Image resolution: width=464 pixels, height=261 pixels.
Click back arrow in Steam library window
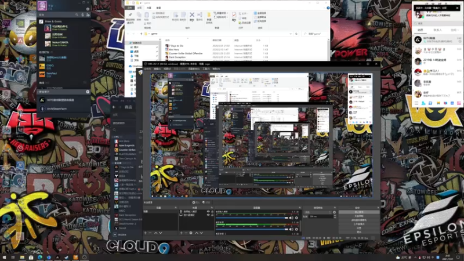point(114,107)
